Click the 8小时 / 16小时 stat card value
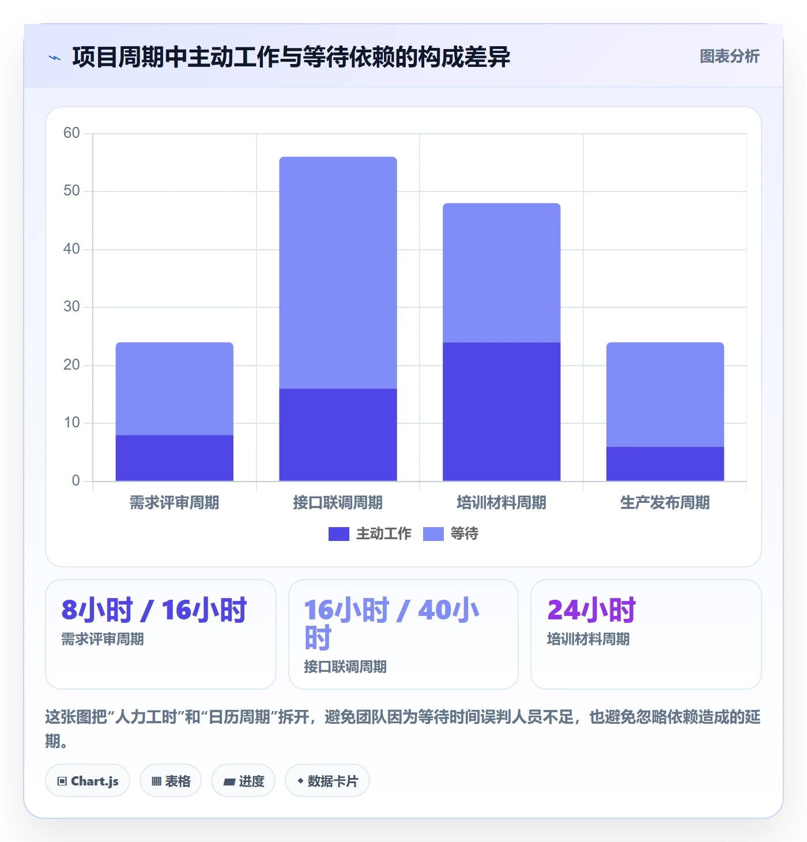This screenshot has width=807, height=842. [x=154, y=610]
